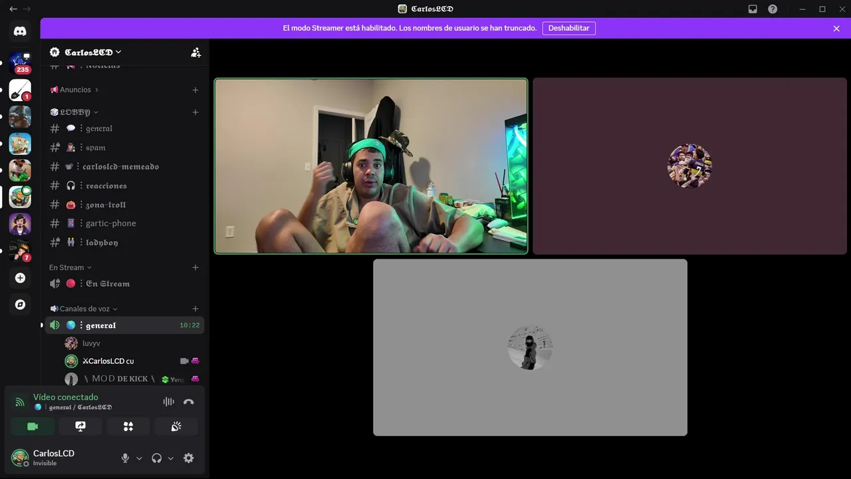Share your screen button
Screen dimensions: 851x479
(80, 426)
